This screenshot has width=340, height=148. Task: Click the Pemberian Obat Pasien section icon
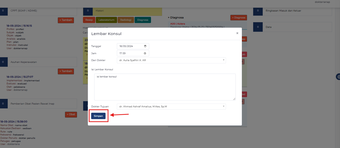tap(3, 104)
